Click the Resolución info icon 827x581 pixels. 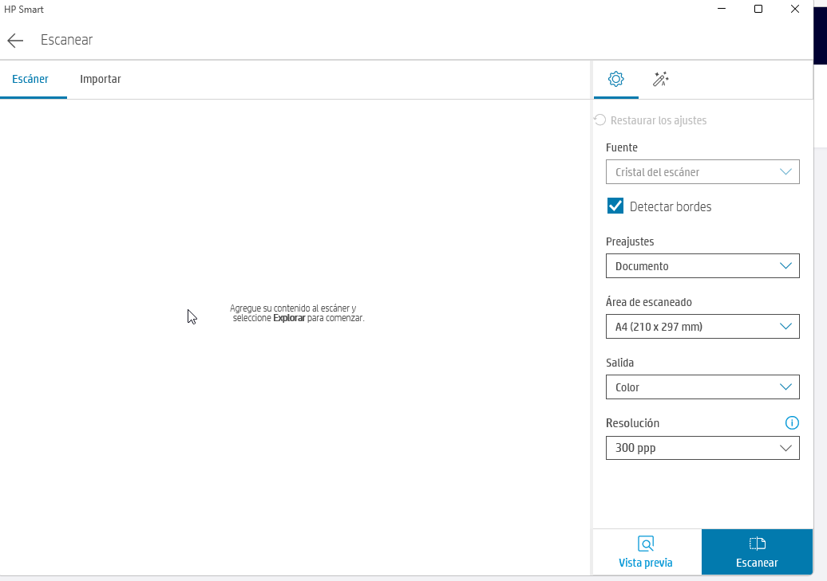791,423
